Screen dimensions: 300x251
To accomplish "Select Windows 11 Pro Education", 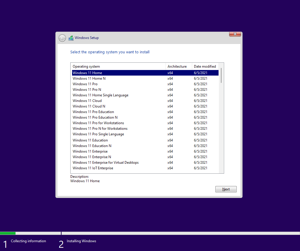I will tap(145, 112).
